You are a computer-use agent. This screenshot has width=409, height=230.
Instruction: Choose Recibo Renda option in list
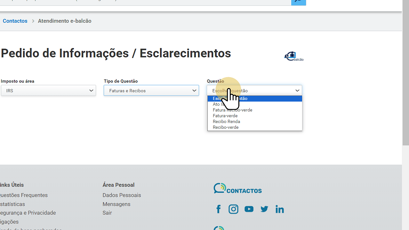(x=226, y=121)
